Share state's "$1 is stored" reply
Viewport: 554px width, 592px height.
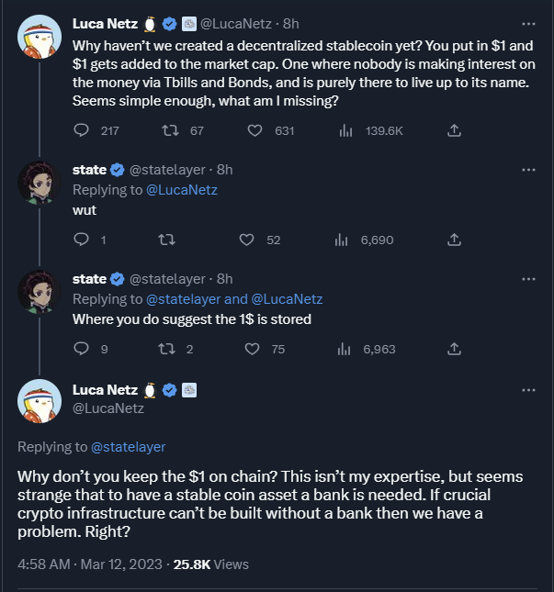454,349
